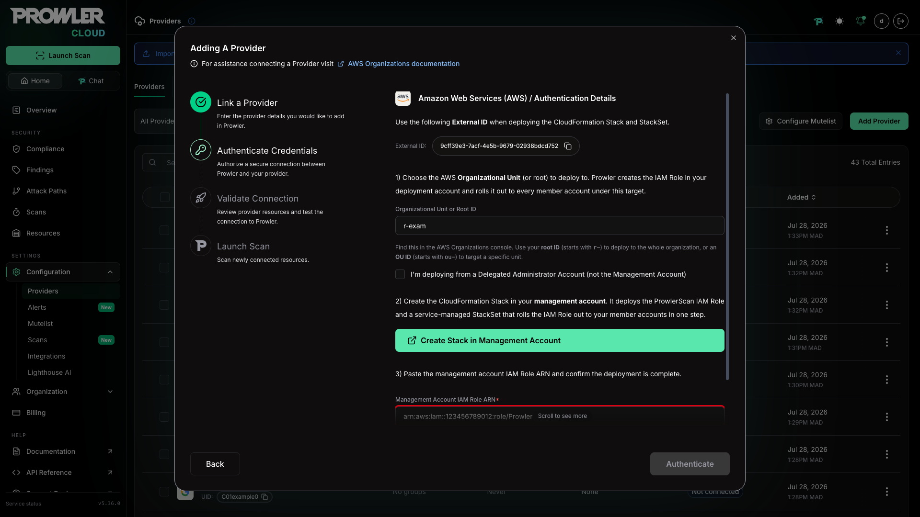
Task: Copy the C01example0 UID
Action: click(x=264, y=497)
